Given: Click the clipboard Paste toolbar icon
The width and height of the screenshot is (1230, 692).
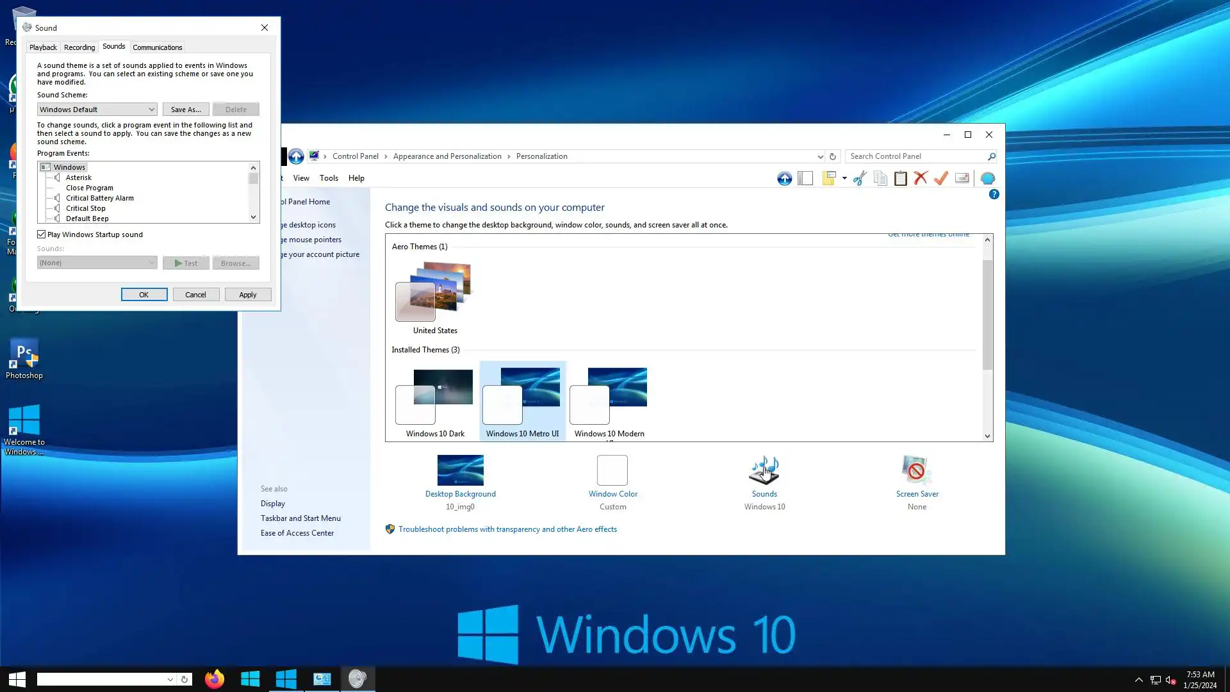Looking at the screenshot, I should 900,178.
